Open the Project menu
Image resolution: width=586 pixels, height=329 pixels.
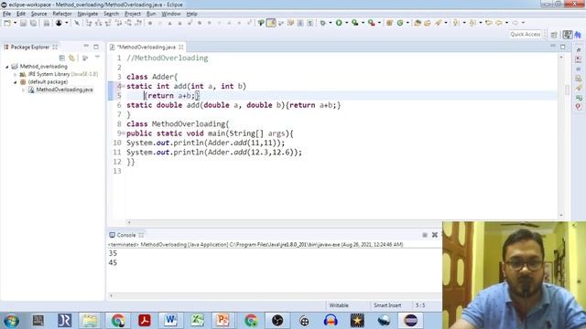point(133,14)
